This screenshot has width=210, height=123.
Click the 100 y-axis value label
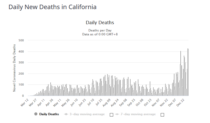(21, 85)
